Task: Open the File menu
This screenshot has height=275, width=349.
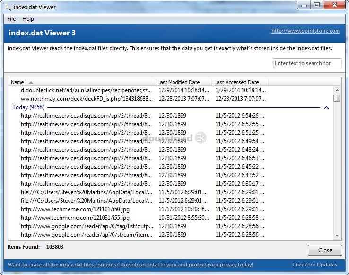Action: pyautogui.click(x=11, y=19)
